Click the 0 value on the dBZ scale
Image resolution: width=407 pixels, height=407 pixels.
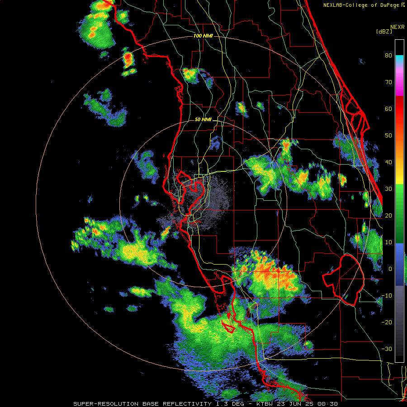pos(390,269)
